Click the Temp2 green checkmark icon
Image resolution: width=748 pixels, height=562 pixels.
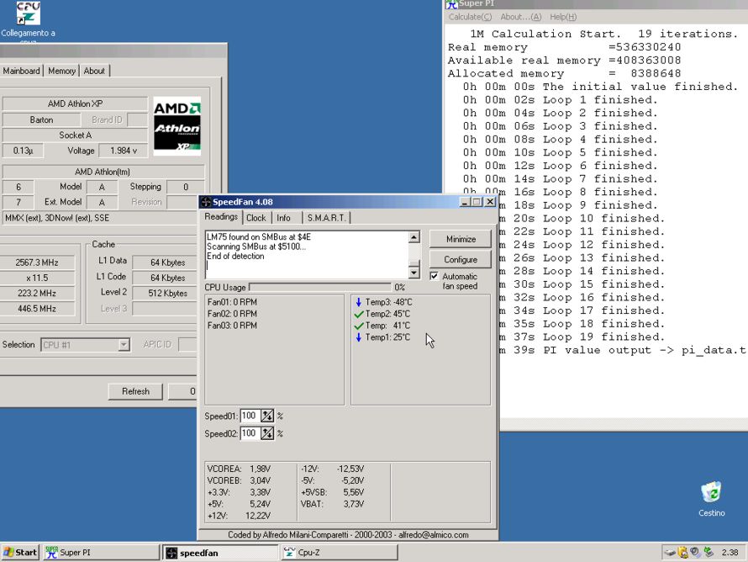(x=359, y=314)
